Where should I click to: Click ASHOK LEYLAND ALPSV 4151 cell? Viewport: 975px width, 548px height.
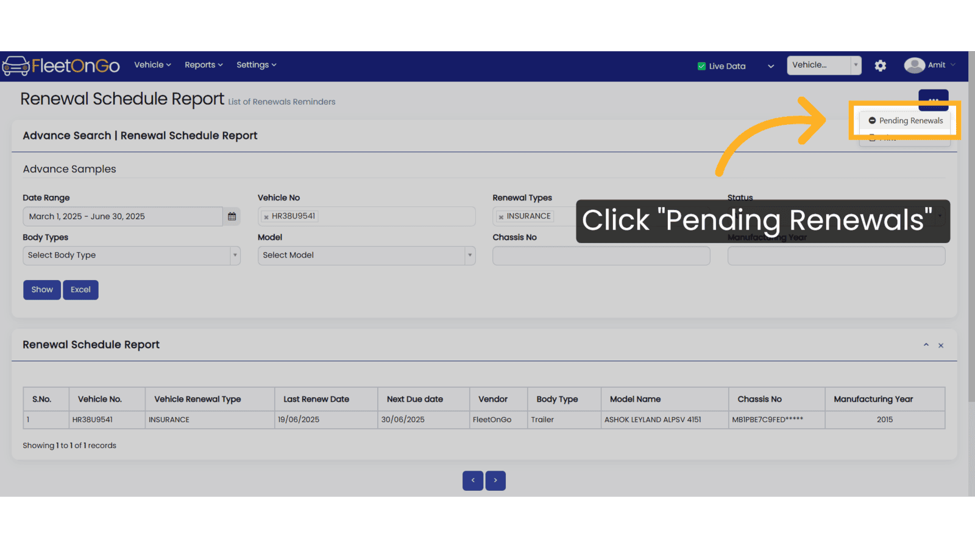tap(665, 420)
